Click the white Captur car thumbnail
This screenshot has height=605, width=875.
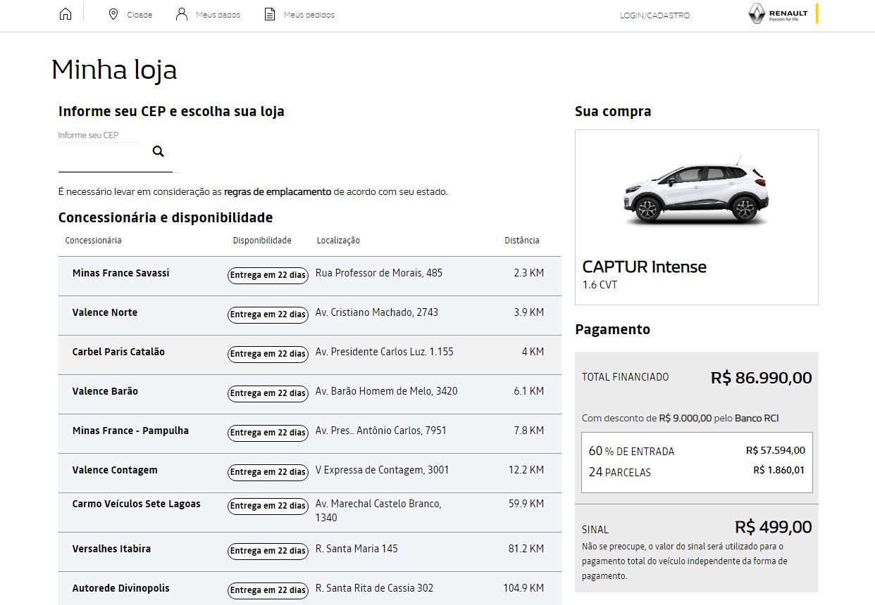click(697, 192)
